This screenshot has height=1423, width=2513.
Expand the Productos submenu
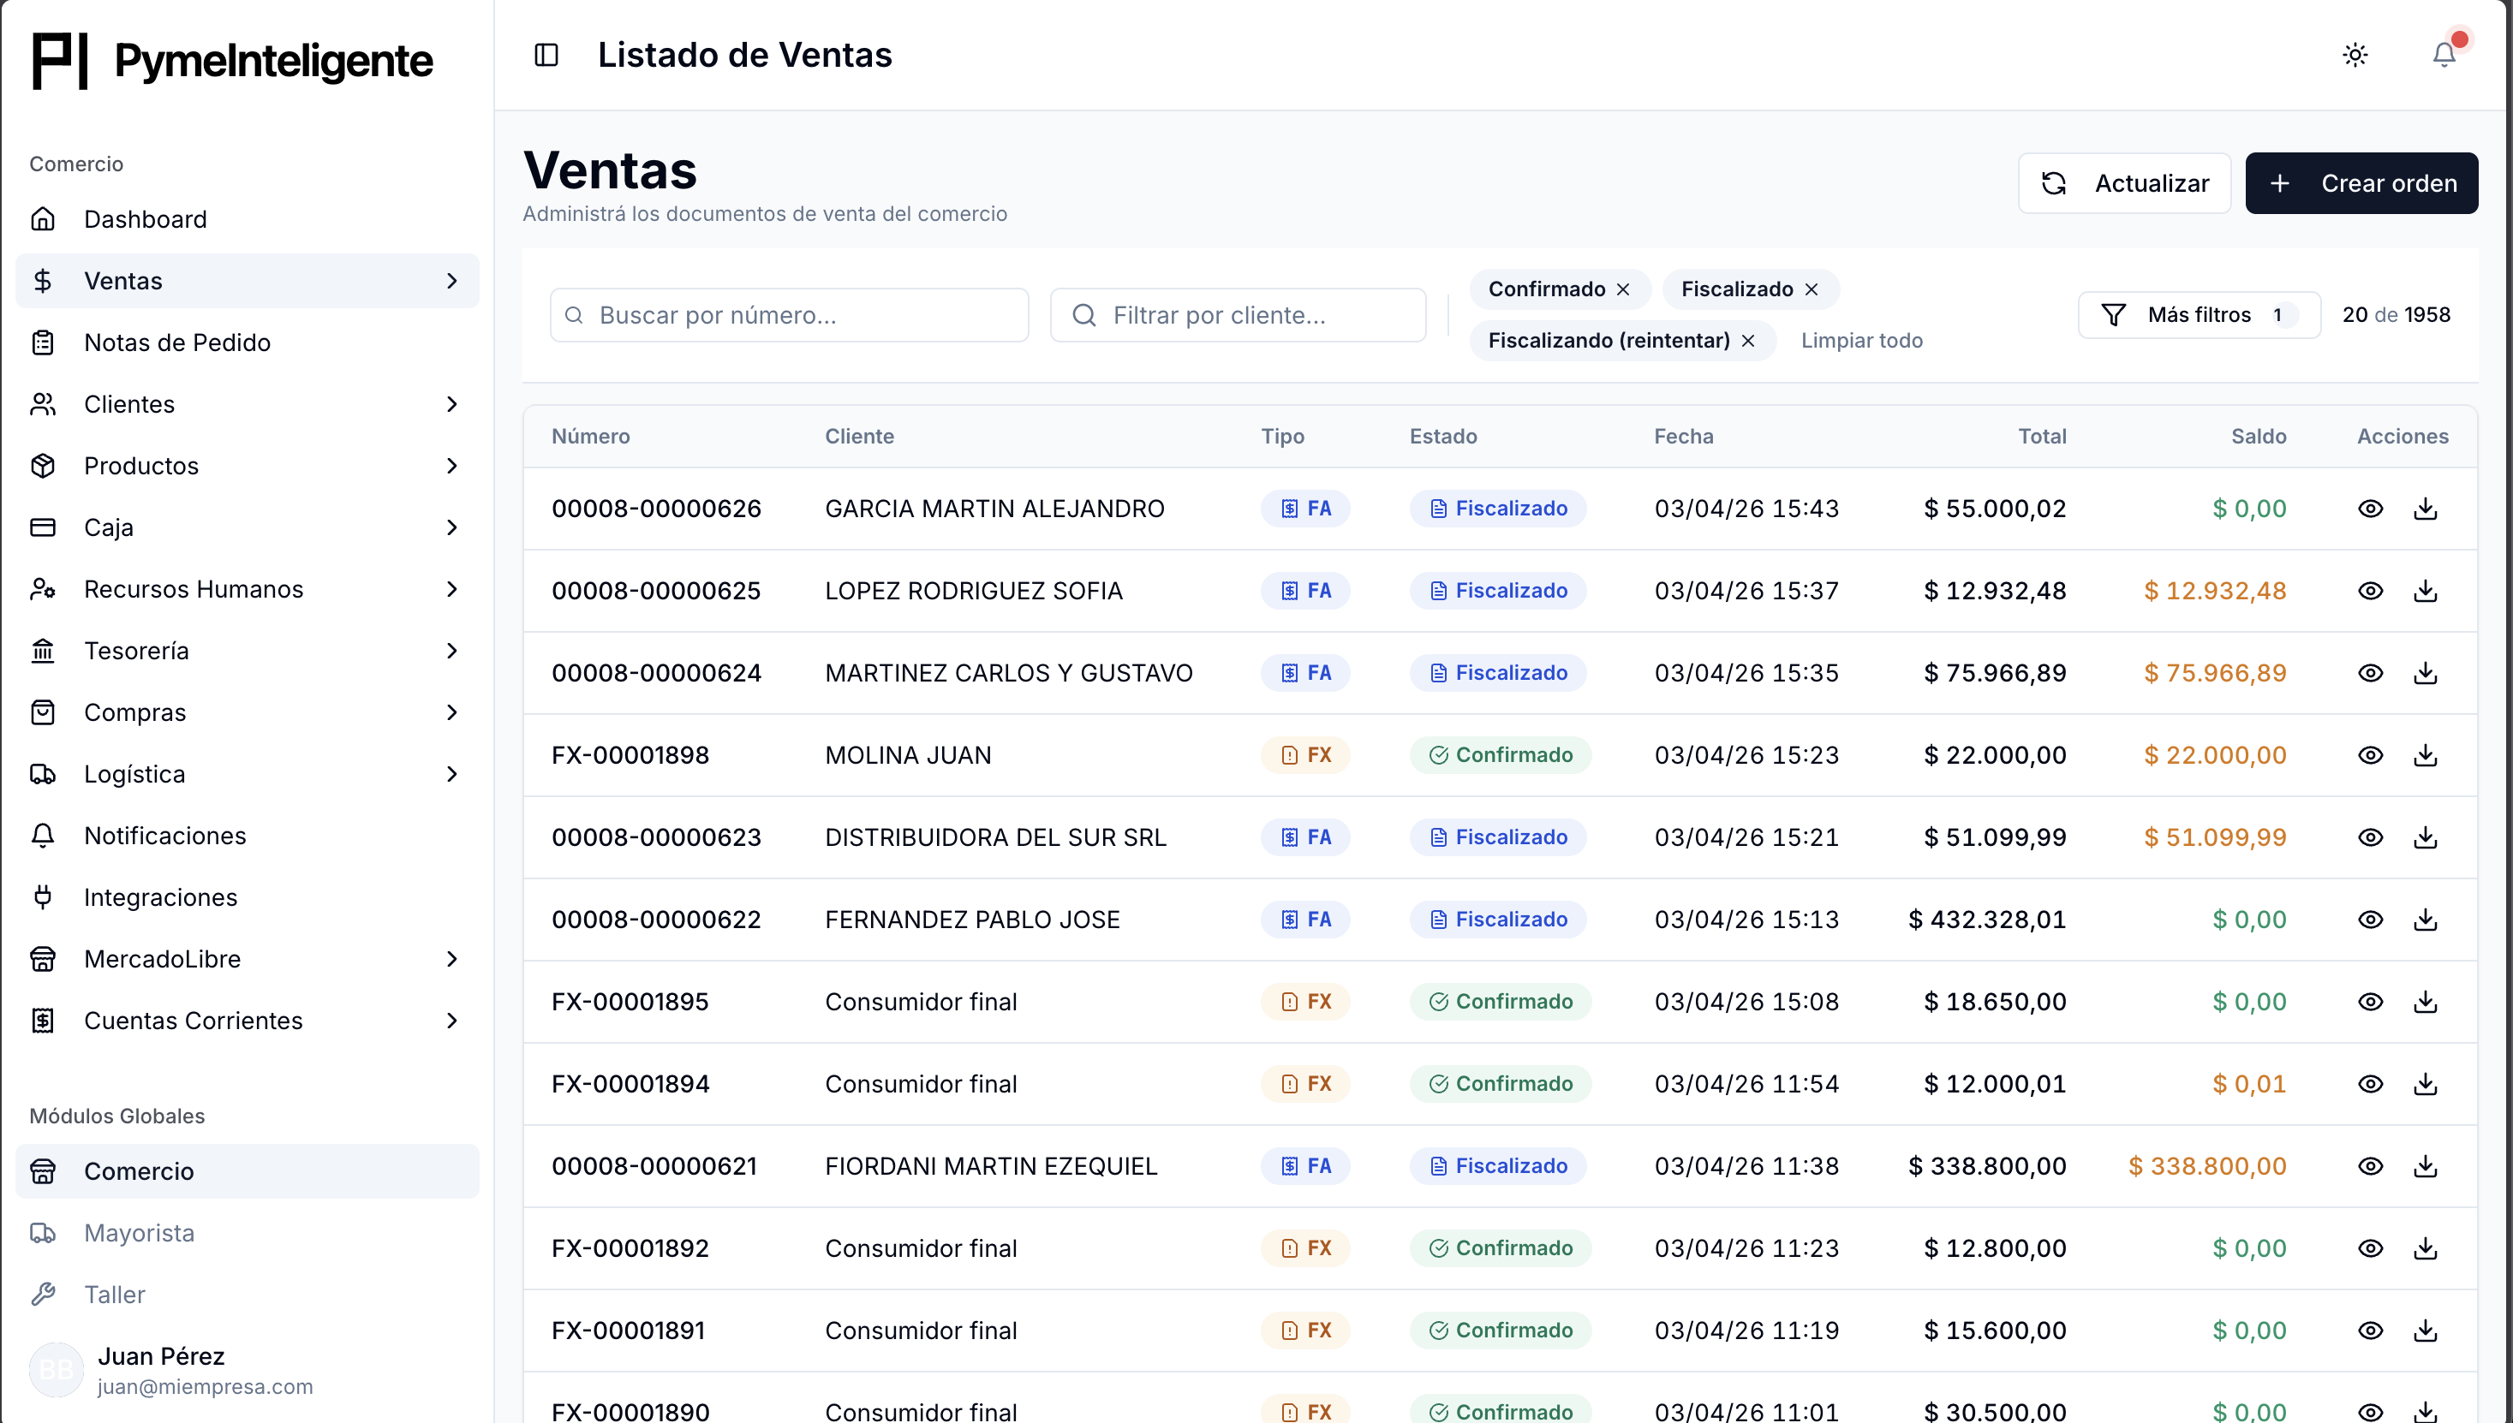pyautogui.click(x=452, y=465)
